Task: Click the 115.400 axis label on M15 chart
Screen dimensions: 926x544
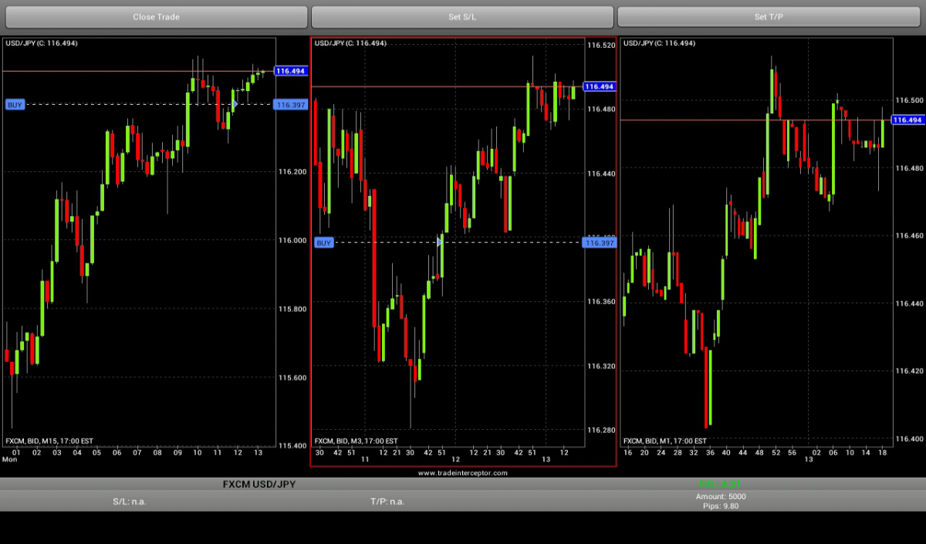Action: [292, 445]
